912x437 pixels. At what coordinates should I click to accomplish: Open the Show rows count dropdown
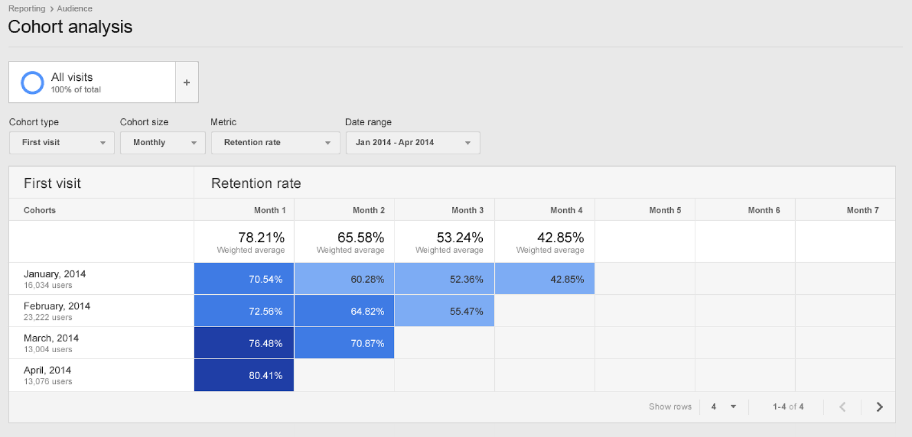pyautogui.click(x=723, y=407)
